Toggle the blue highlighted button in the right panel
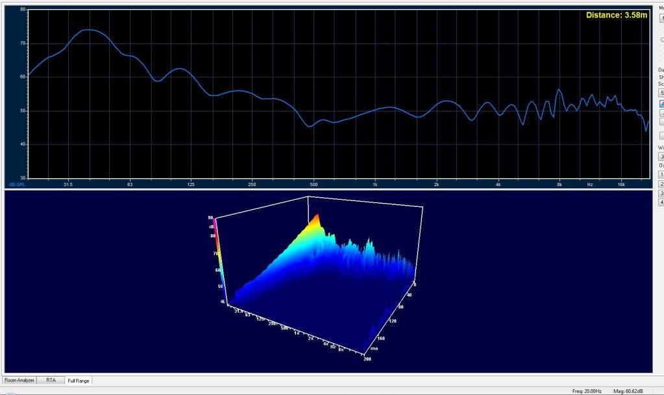664x395 pixels. point(661,103)
